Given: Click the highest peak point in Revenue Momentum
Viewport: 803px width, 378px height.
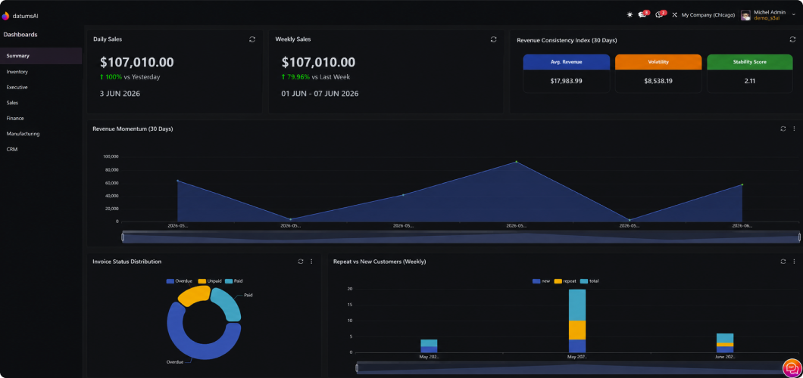Looking at the screenshot, I should click(x=516, y=162).
